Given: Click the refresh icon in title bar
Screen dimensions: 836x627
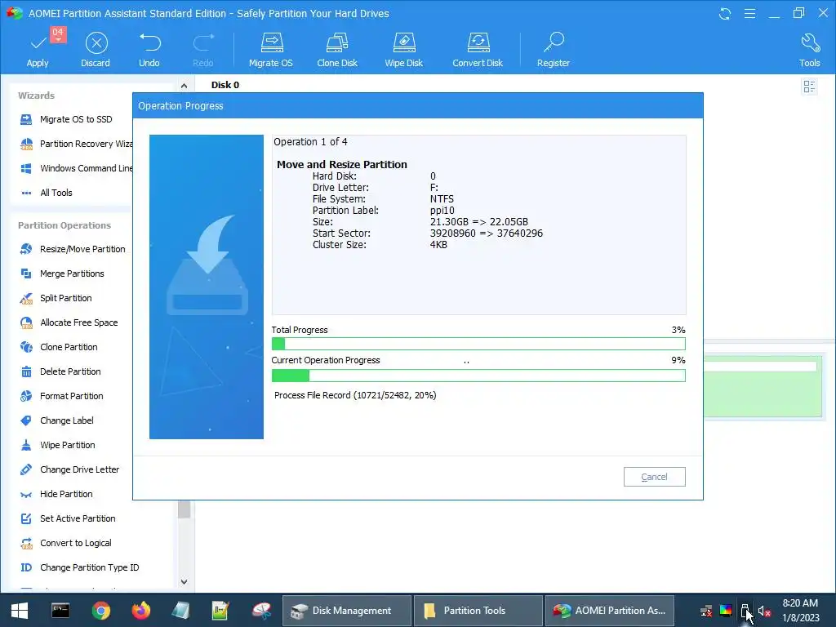Looking at the screenshot, I should (x=725, y=13).
